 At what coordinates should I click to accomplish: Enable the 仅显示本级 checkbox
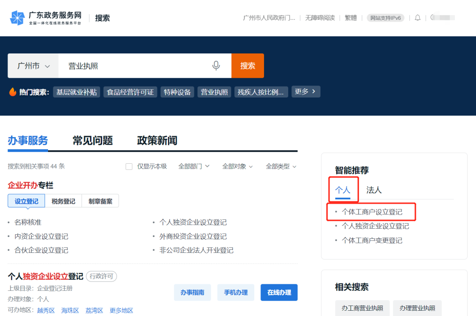point(129,166)
